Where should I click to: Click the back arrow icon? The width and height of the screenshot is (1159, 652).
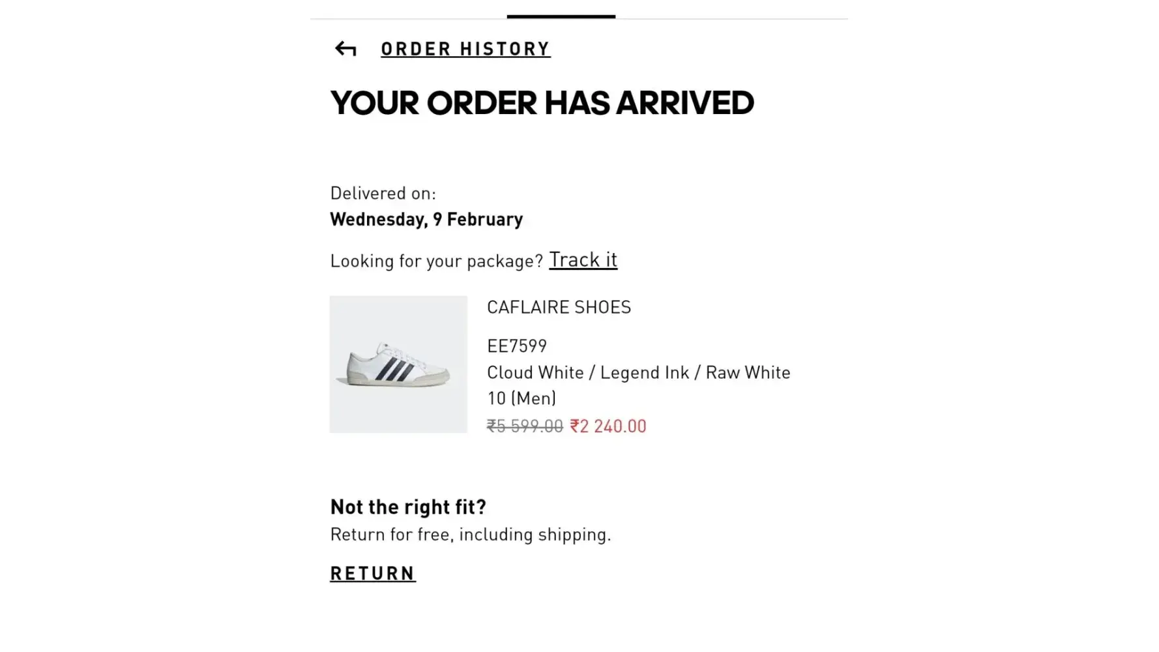coord(345,49)
